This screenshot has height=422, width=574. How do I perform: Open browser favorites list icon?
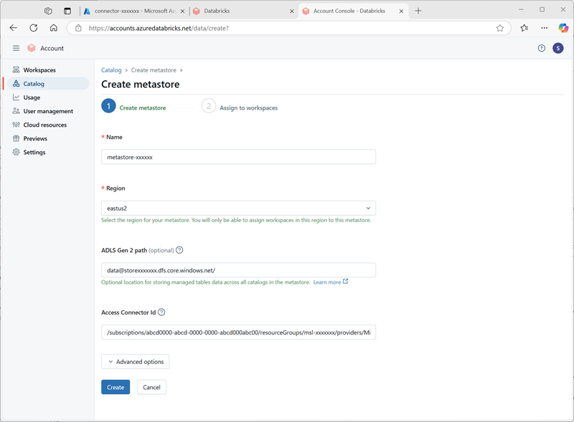(524, 28)
